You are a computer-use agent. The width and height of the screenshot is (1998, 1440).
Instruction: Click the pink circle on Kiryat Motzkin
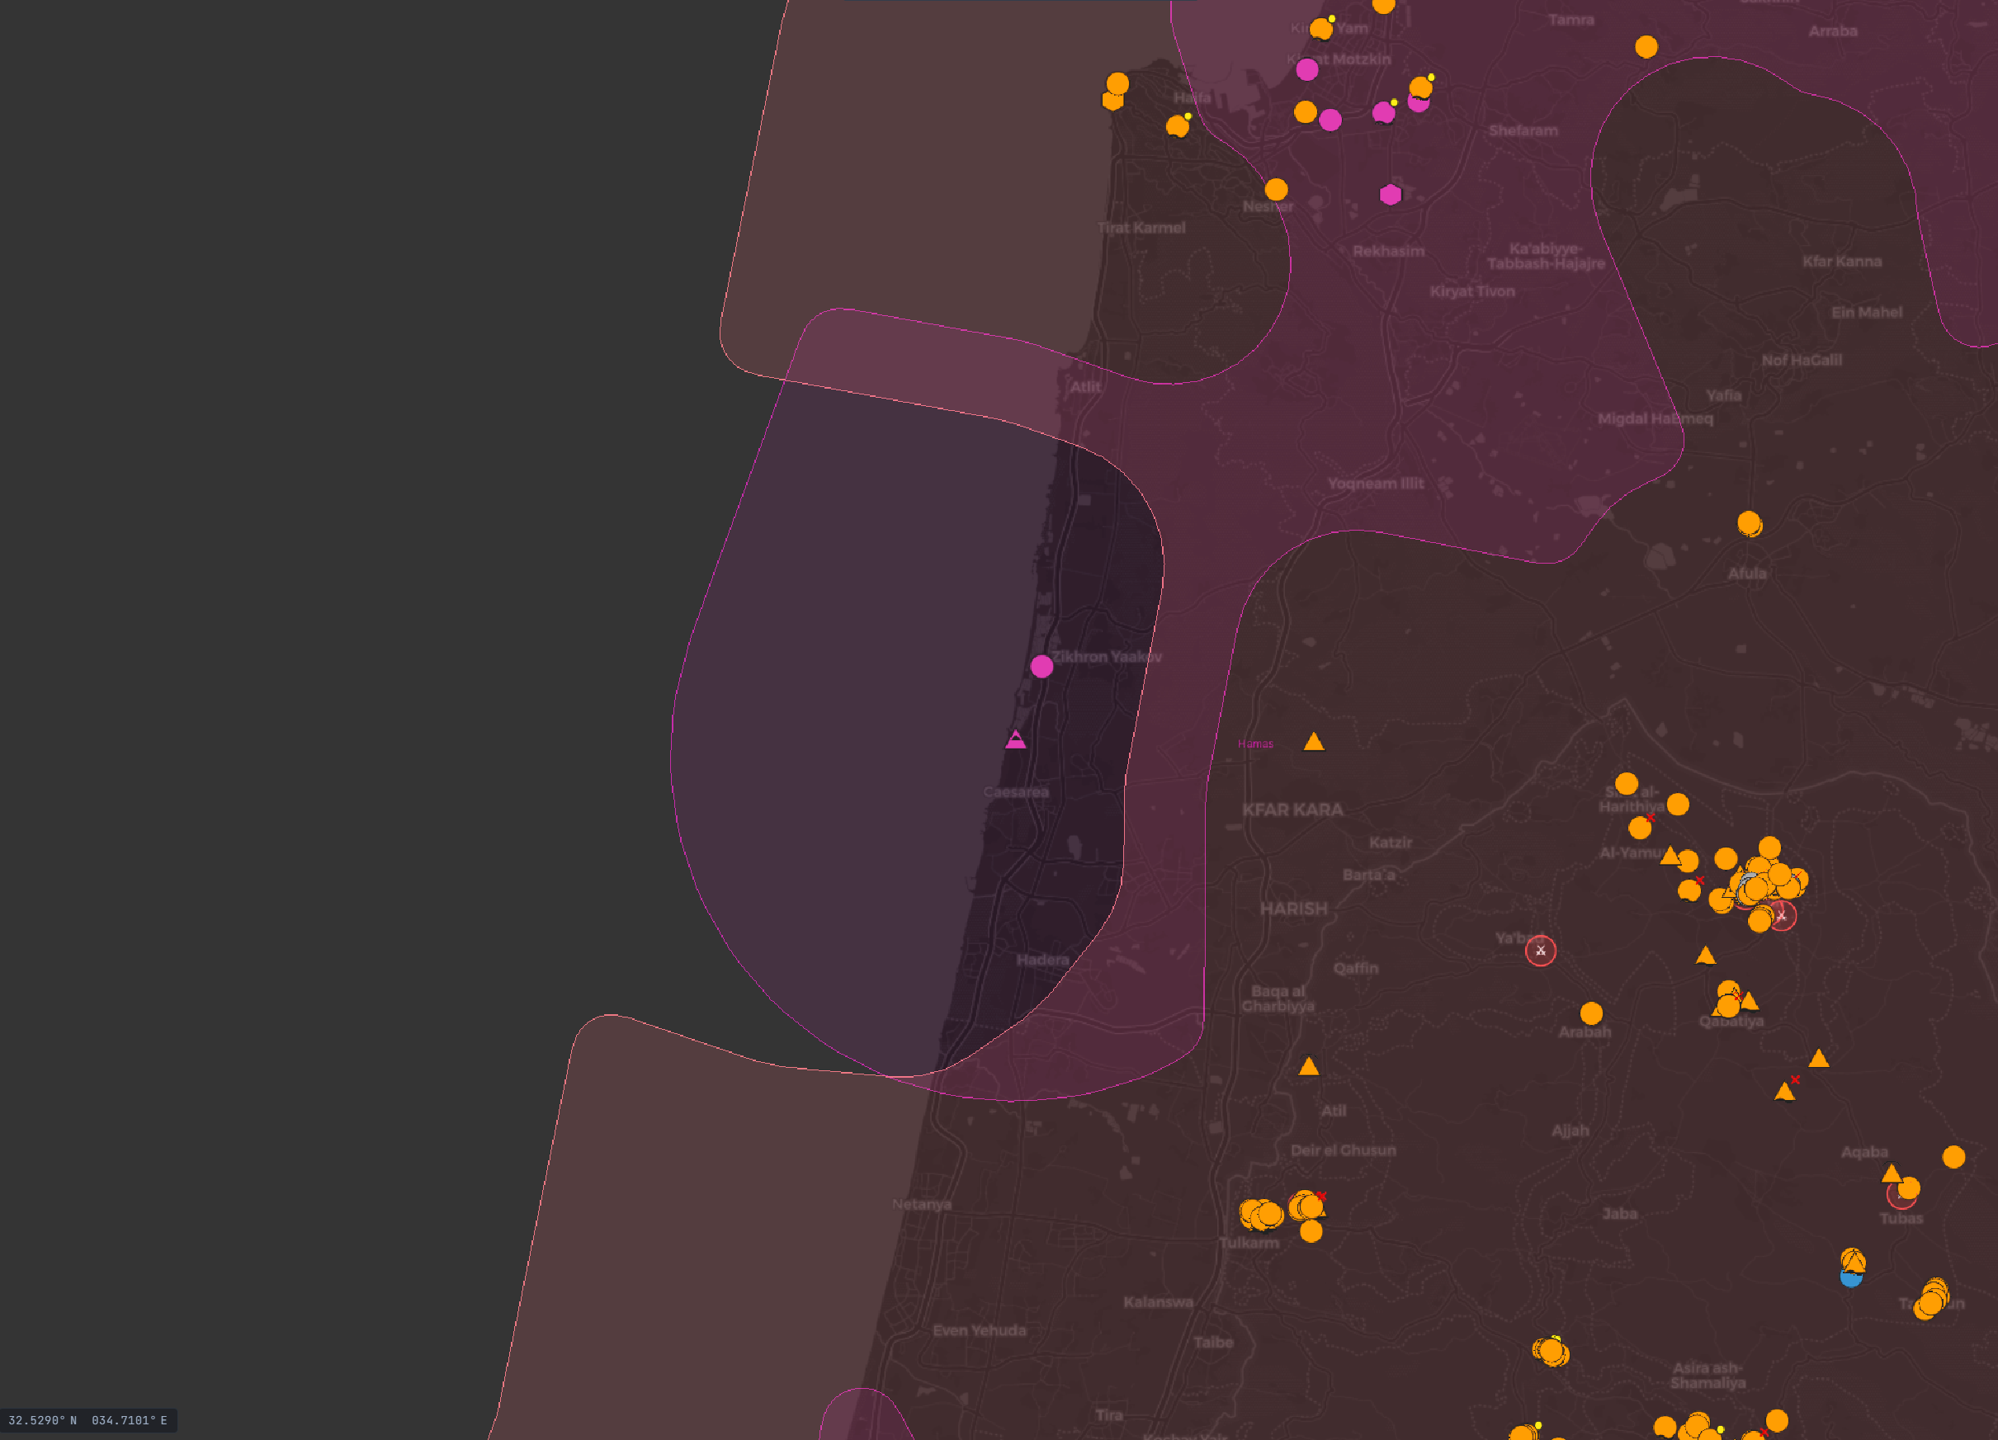pos(1307,69)
